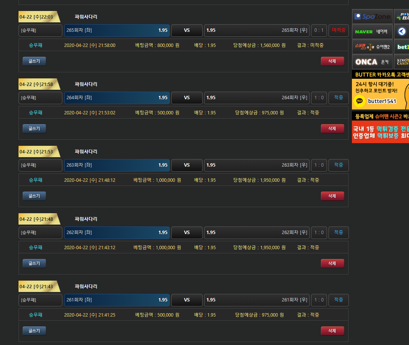Delete the 263회차 bet record

[332, 196]
